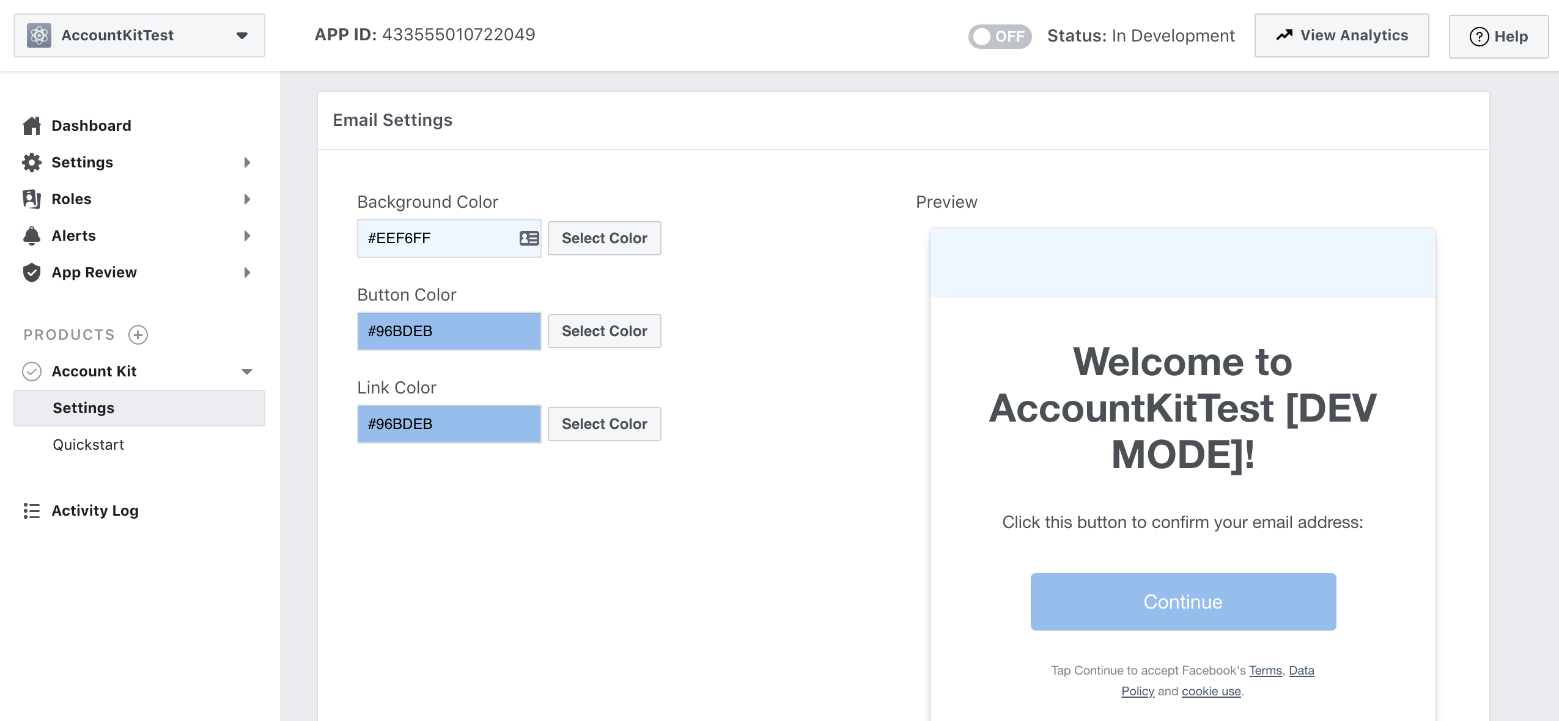Click the contact card icon in background color field

[x=529, y=238]
